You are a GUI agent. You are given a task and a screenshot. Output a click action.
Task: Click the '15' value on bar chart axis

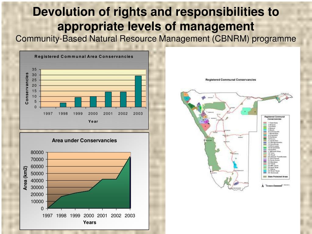[x=34, y=91]
